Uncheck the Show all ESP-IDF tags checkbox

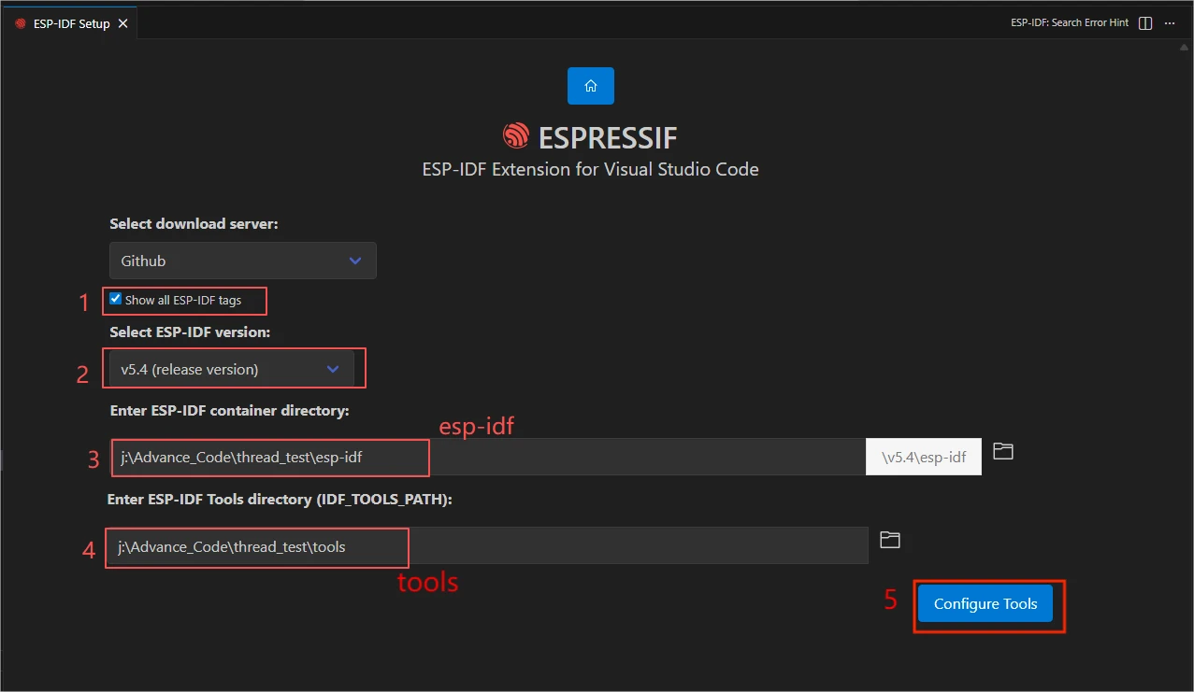(x=115, y=300)
